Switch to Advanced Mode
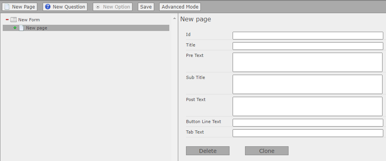Image resolution: width=386 pixels, height=161 pixels. [x=180, y=7]
